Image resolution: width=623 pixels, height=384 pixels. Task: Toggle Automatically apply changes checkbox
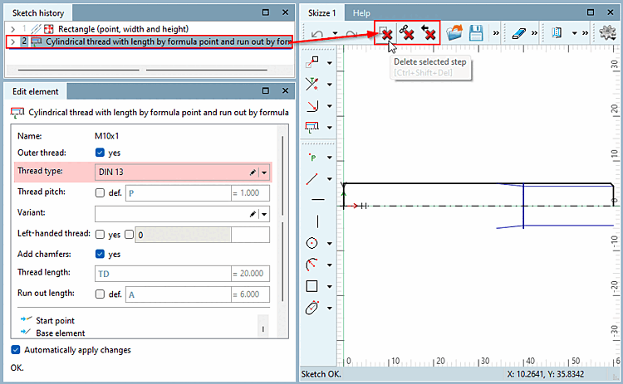16,349
